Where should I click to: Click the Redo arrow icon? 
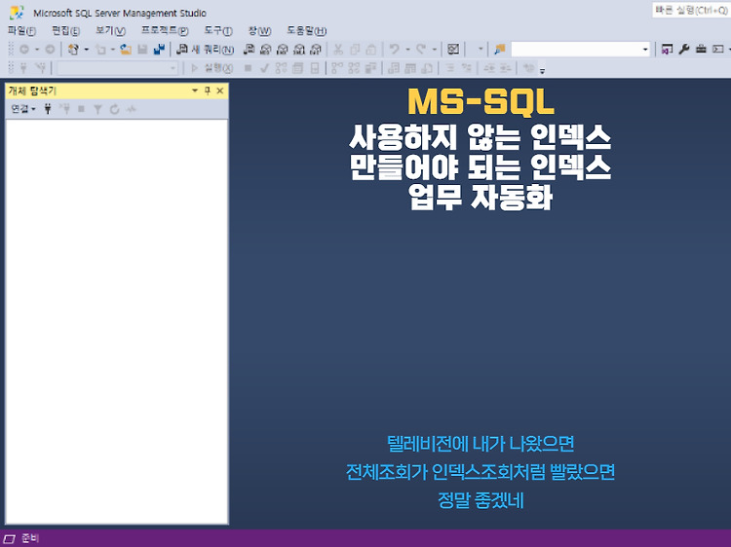click(421, 49)
